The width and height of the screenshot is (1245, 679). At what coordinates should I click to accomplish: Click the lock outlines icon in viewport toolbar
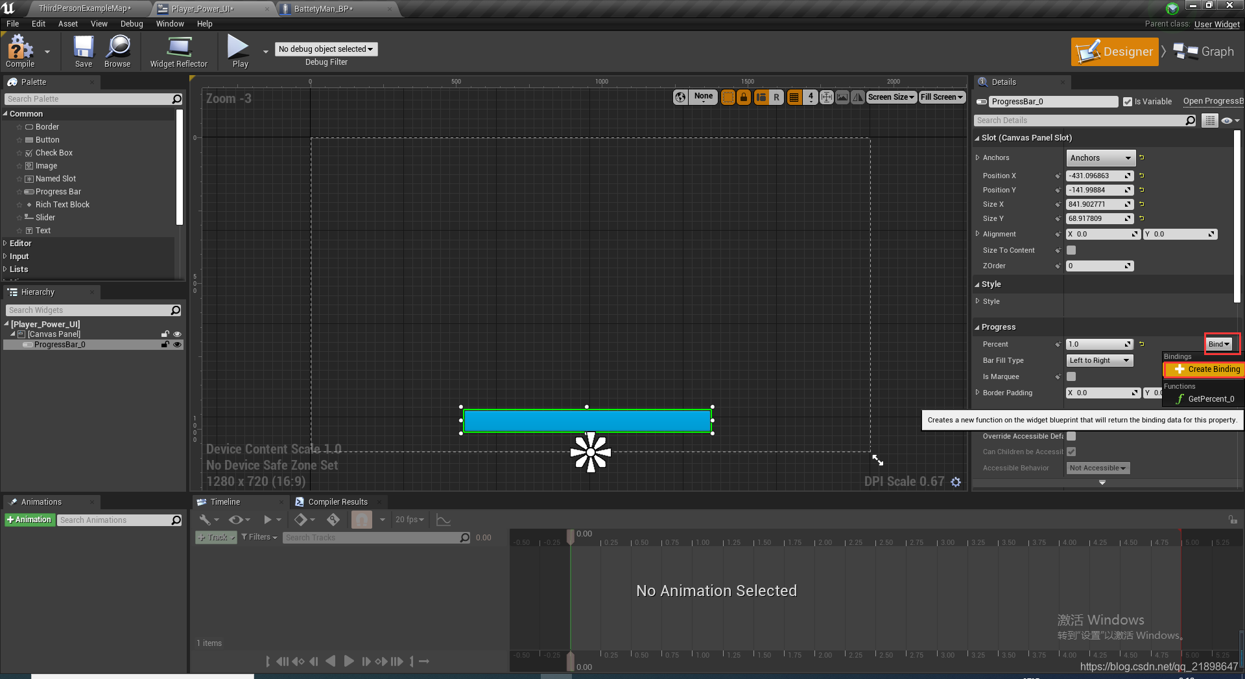[744, 97]
